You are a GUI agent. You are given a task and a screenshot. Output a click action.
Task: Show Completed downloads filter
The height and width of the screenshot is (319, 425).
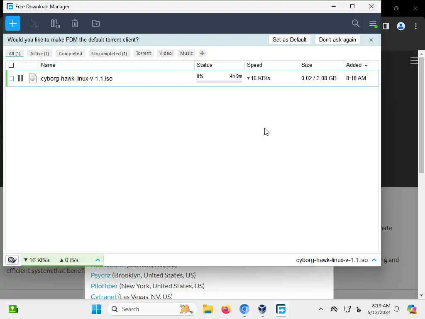click(x=71, y=54)
